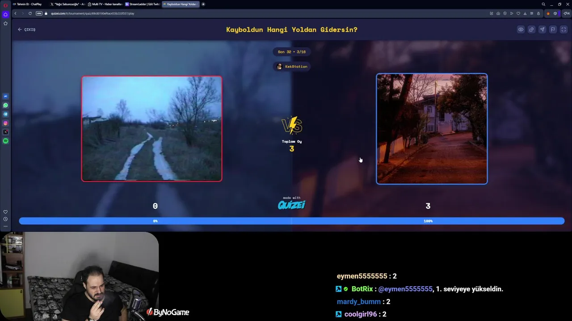Click the ÇIKIŞ exit link
Screen dimensions: 572x321
26,29
